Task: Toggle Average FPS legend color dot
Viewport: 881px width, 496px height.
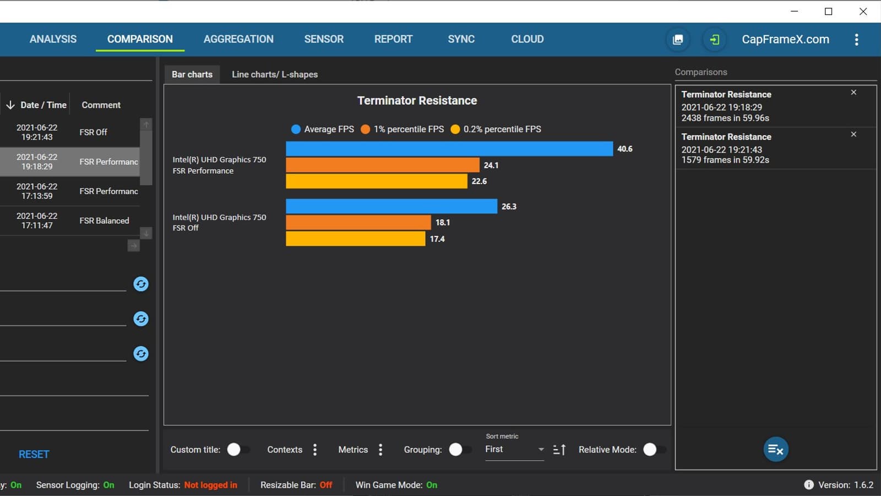Action: point(296,130)
